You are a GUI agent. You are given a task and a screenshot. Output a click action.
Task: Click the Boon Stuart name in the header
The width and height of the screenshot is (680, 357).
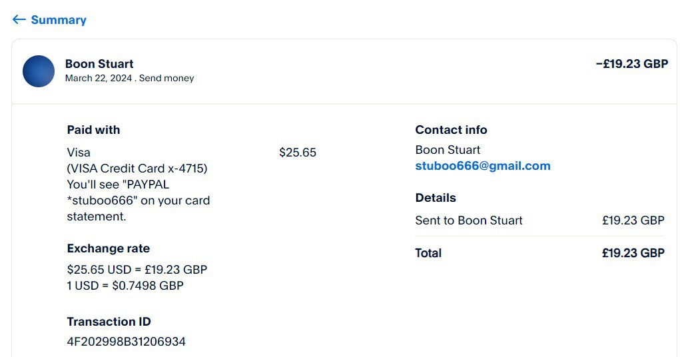pyautogui.click(x=99, y=64)
